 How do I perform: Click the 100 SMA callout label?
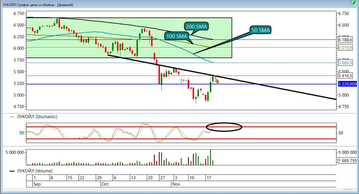coord(177,36)
